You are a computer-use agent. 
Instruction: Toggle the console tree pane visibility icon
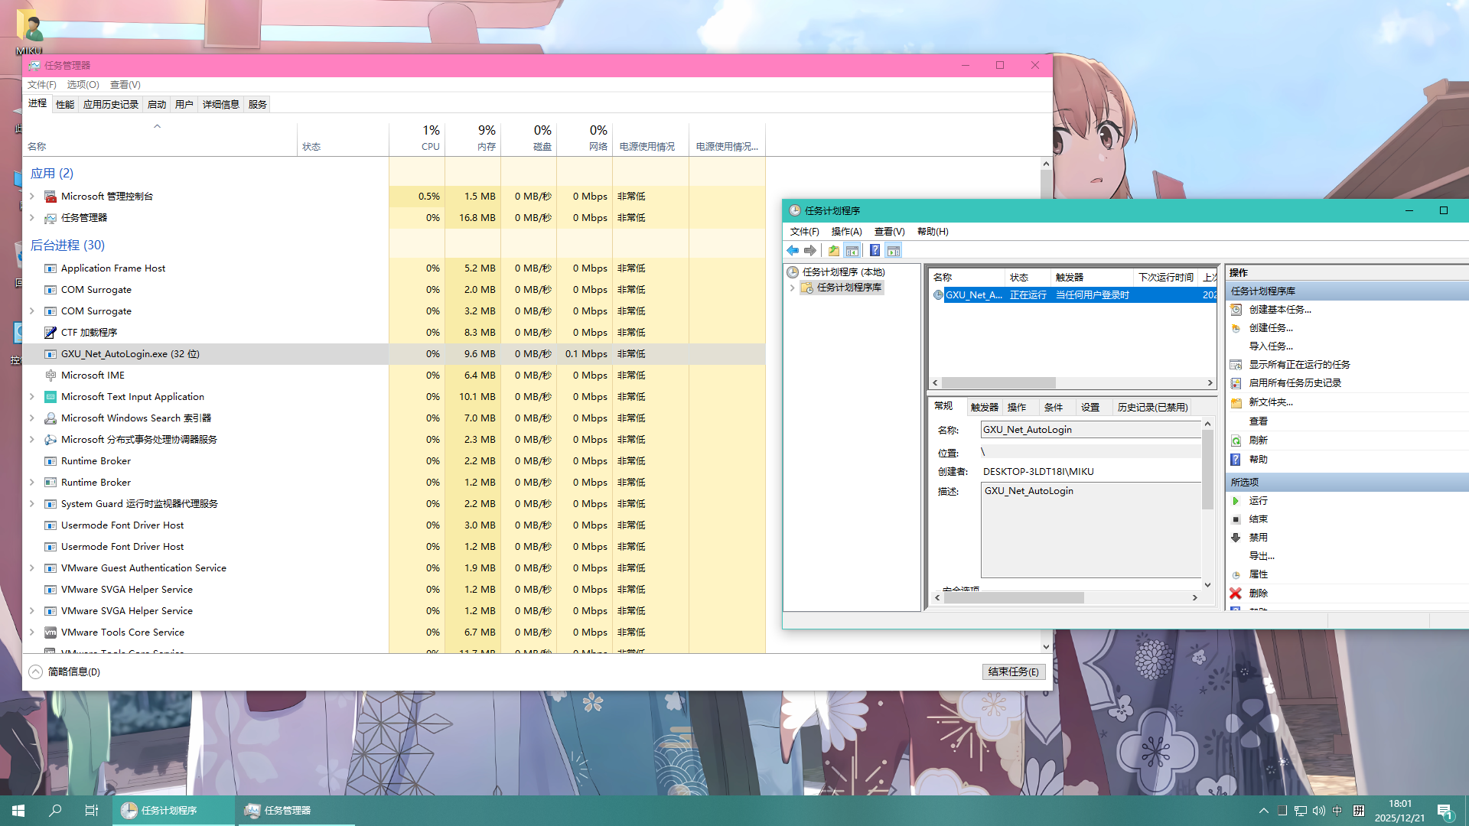852,250
